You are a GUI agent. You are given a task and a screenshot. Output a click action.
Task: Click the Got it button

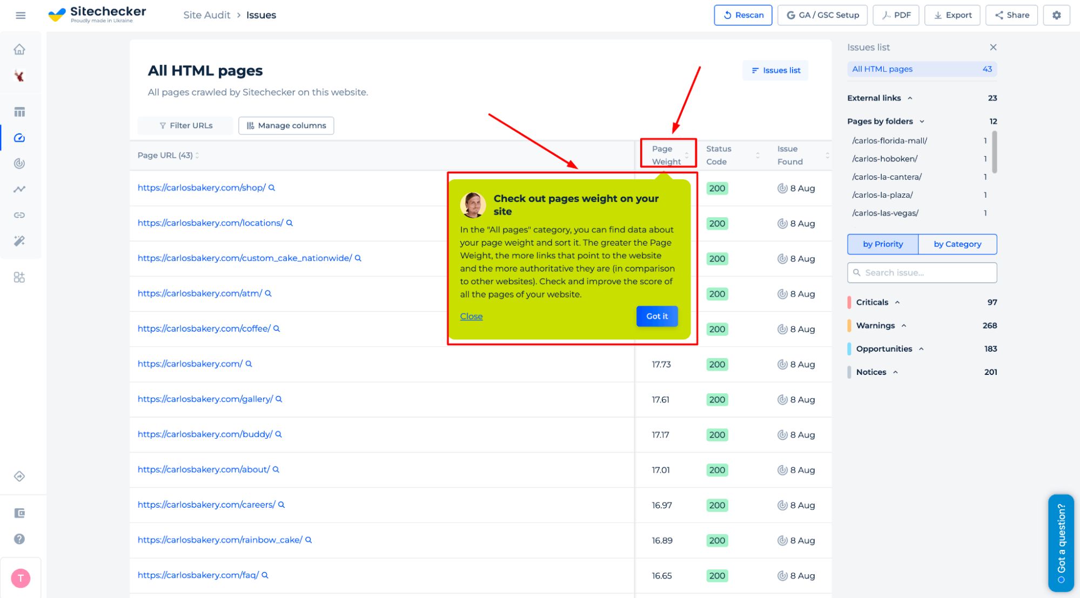[x=656, y=316]
